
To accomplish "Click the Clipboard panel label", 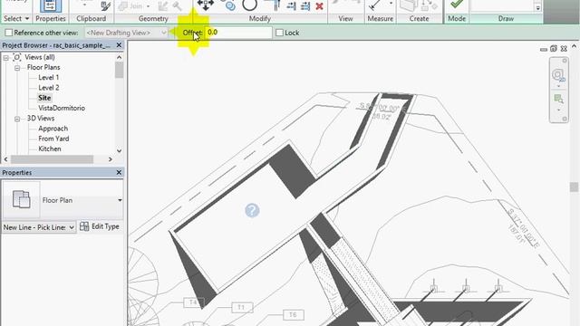I will [x=91, y=18].
